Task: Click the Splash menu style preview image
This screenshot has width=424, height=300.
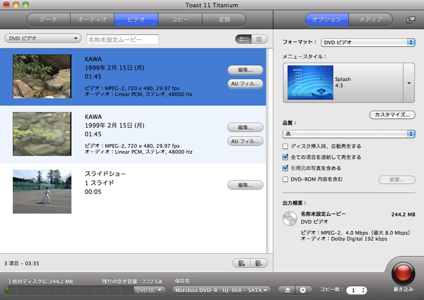Action: 310,83
